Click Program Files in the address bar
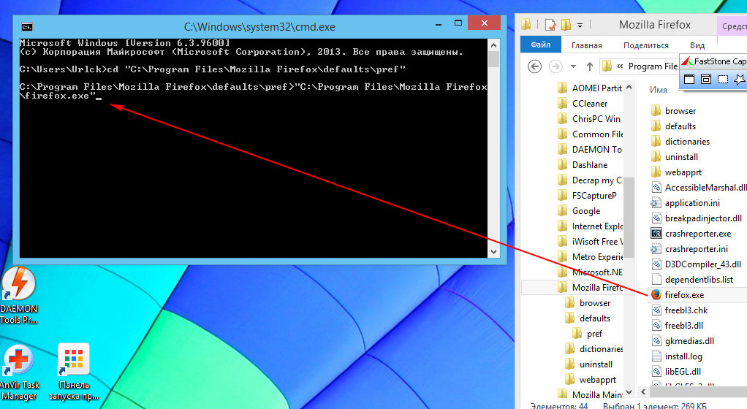 click(653, 66)
